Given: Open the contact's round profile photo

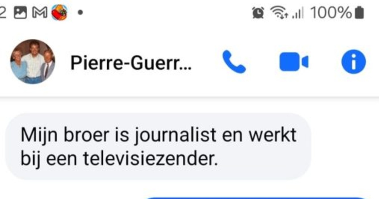Looking at the screenshot, I should pos(33,62).
